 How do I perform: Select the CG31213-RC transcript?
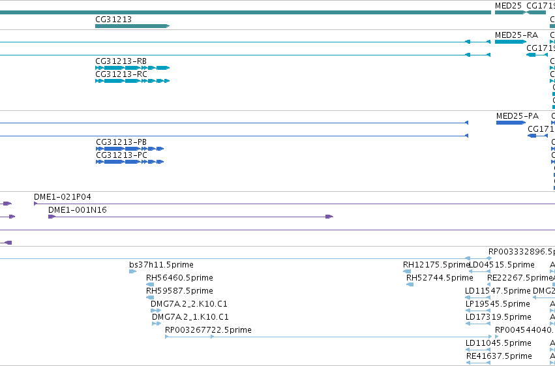coord(132,81)
